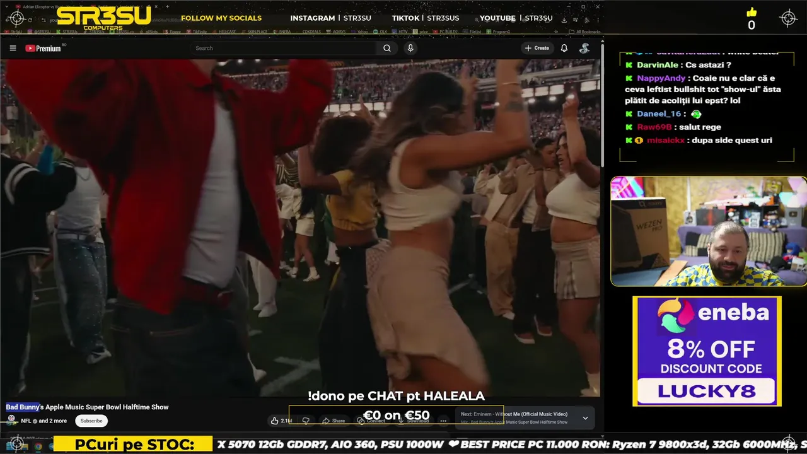
Task: Open the YouTube account avatar menu
Action: click(x=584, y=48)
